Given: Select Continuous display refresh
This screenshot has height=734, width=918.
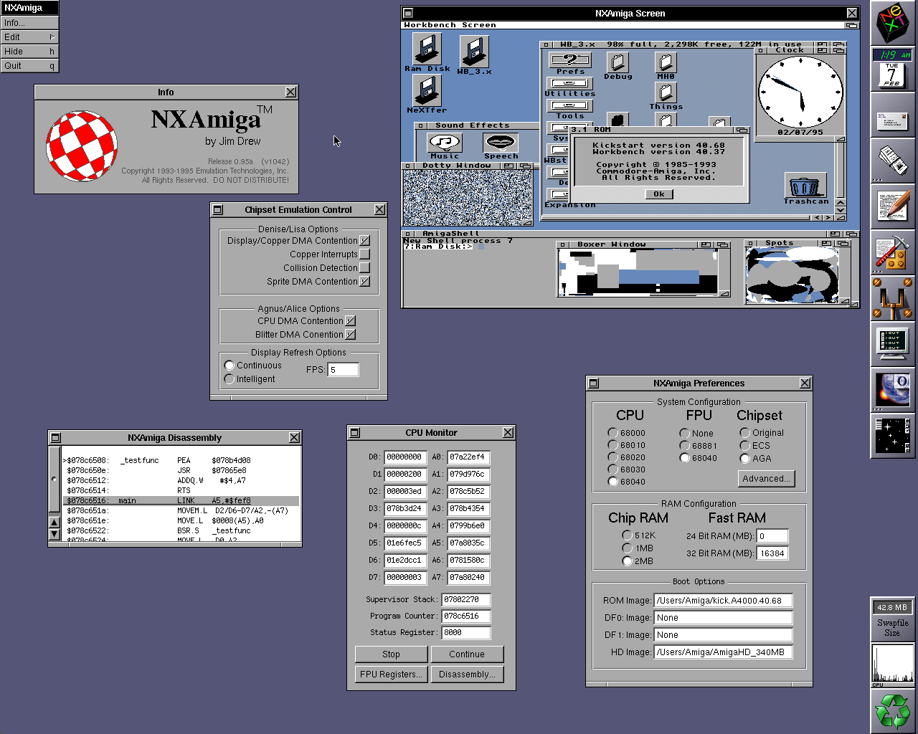Looking at the screenshot, I should (229, 366).
